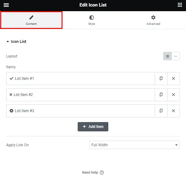Open the widgets grid icon
This screenshot has height=182, width=186.
180,5
